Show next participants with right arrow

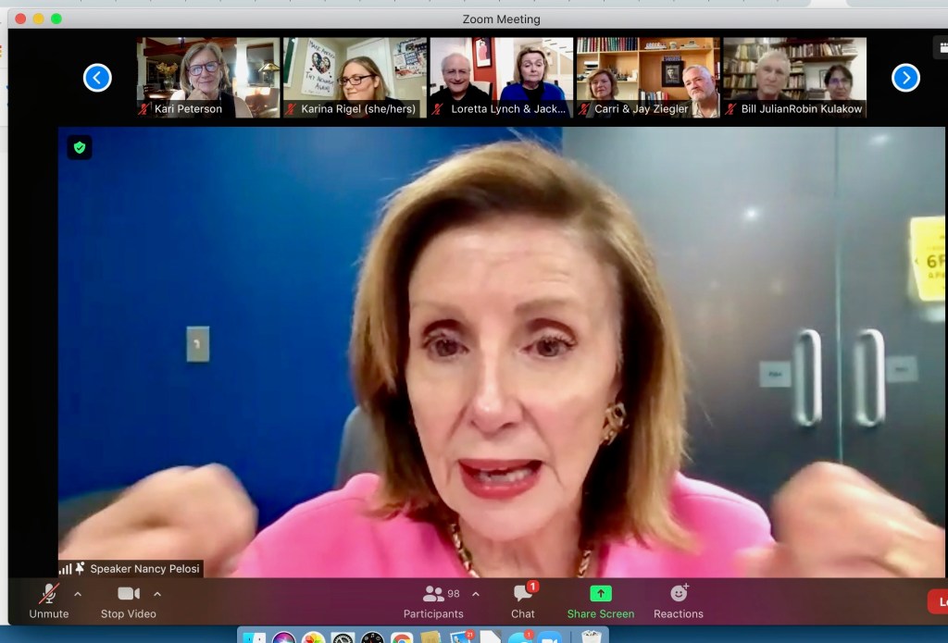click(905, 78)
